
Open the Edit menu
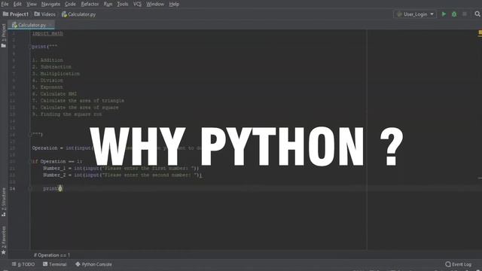coord(17,4)
